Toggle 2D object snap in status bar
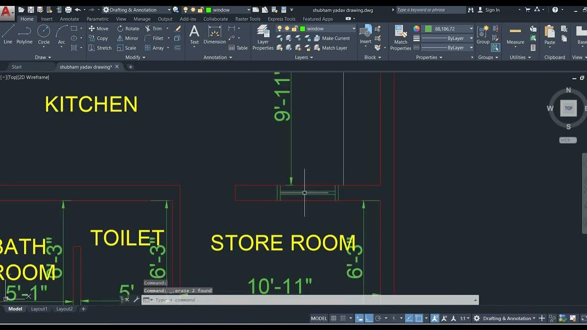The height and width of the screenshot is (330, 587). pyautogui.click(x=419, y=318)
